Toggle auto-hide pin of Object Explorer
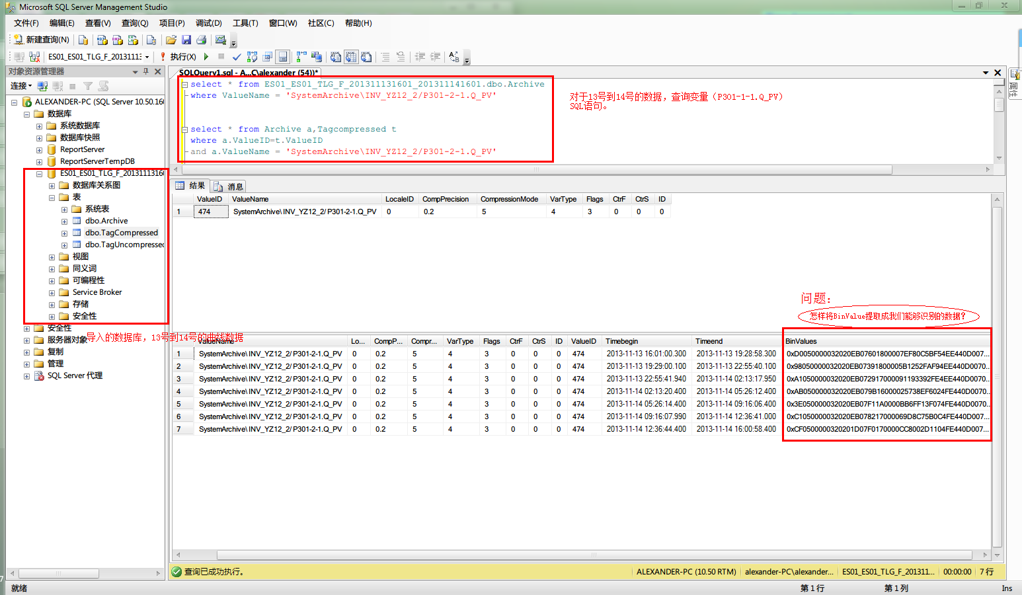Image resolution: width=1022 pixels, height=595 pixels. click(146, 71)
